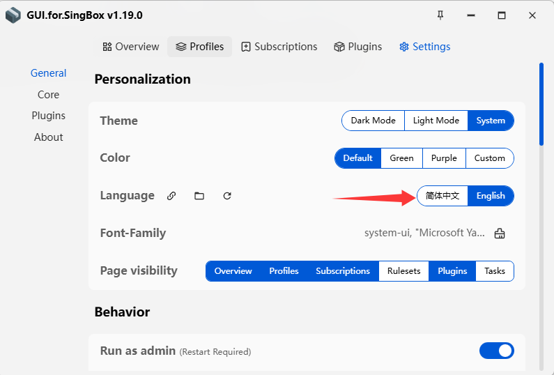The width and height of the screenshot is (554, 375).
Task: Toggle Rulesets page visibility
Action: point(403,271)
